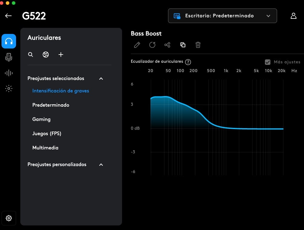Screen dimensions: 304x230
Task: Click the macOS green maximize button
Action: (14, 3)
